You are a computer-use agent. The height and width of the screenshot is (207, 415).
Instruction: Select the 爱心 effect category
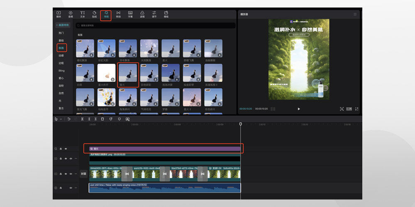(x=61, y=78)
